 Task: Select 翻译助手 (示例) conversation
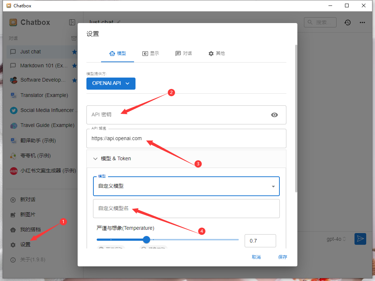(x=42, y=140)
